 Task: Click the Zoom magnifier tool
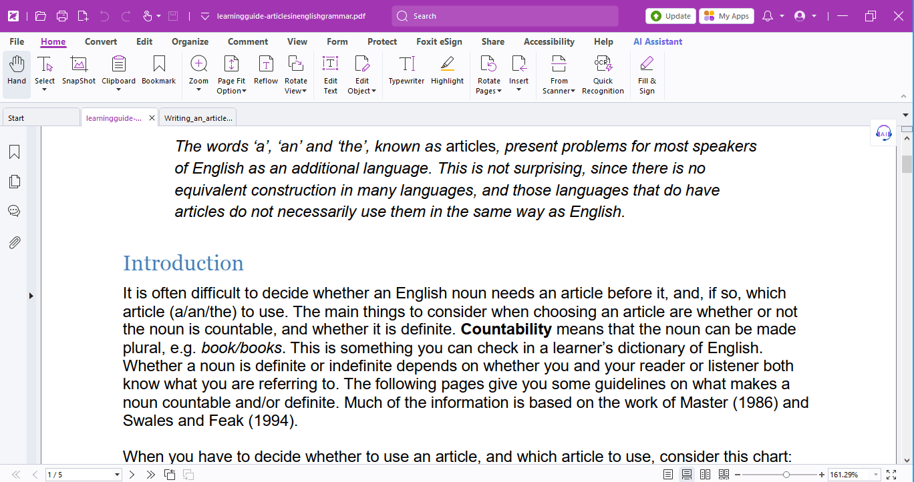click(198, 64)
